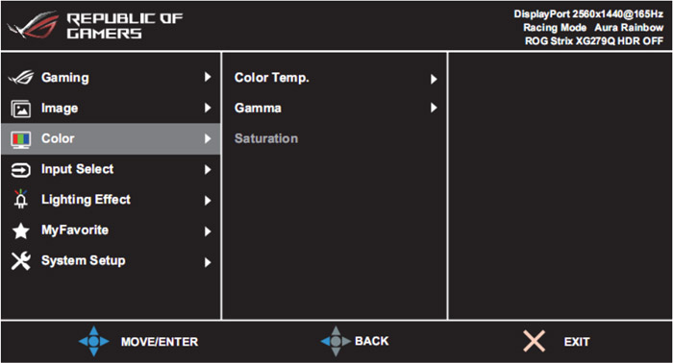Click the blue MOVE/ENTER directional pad icon
673x363 pixels.
pos(94,341)
